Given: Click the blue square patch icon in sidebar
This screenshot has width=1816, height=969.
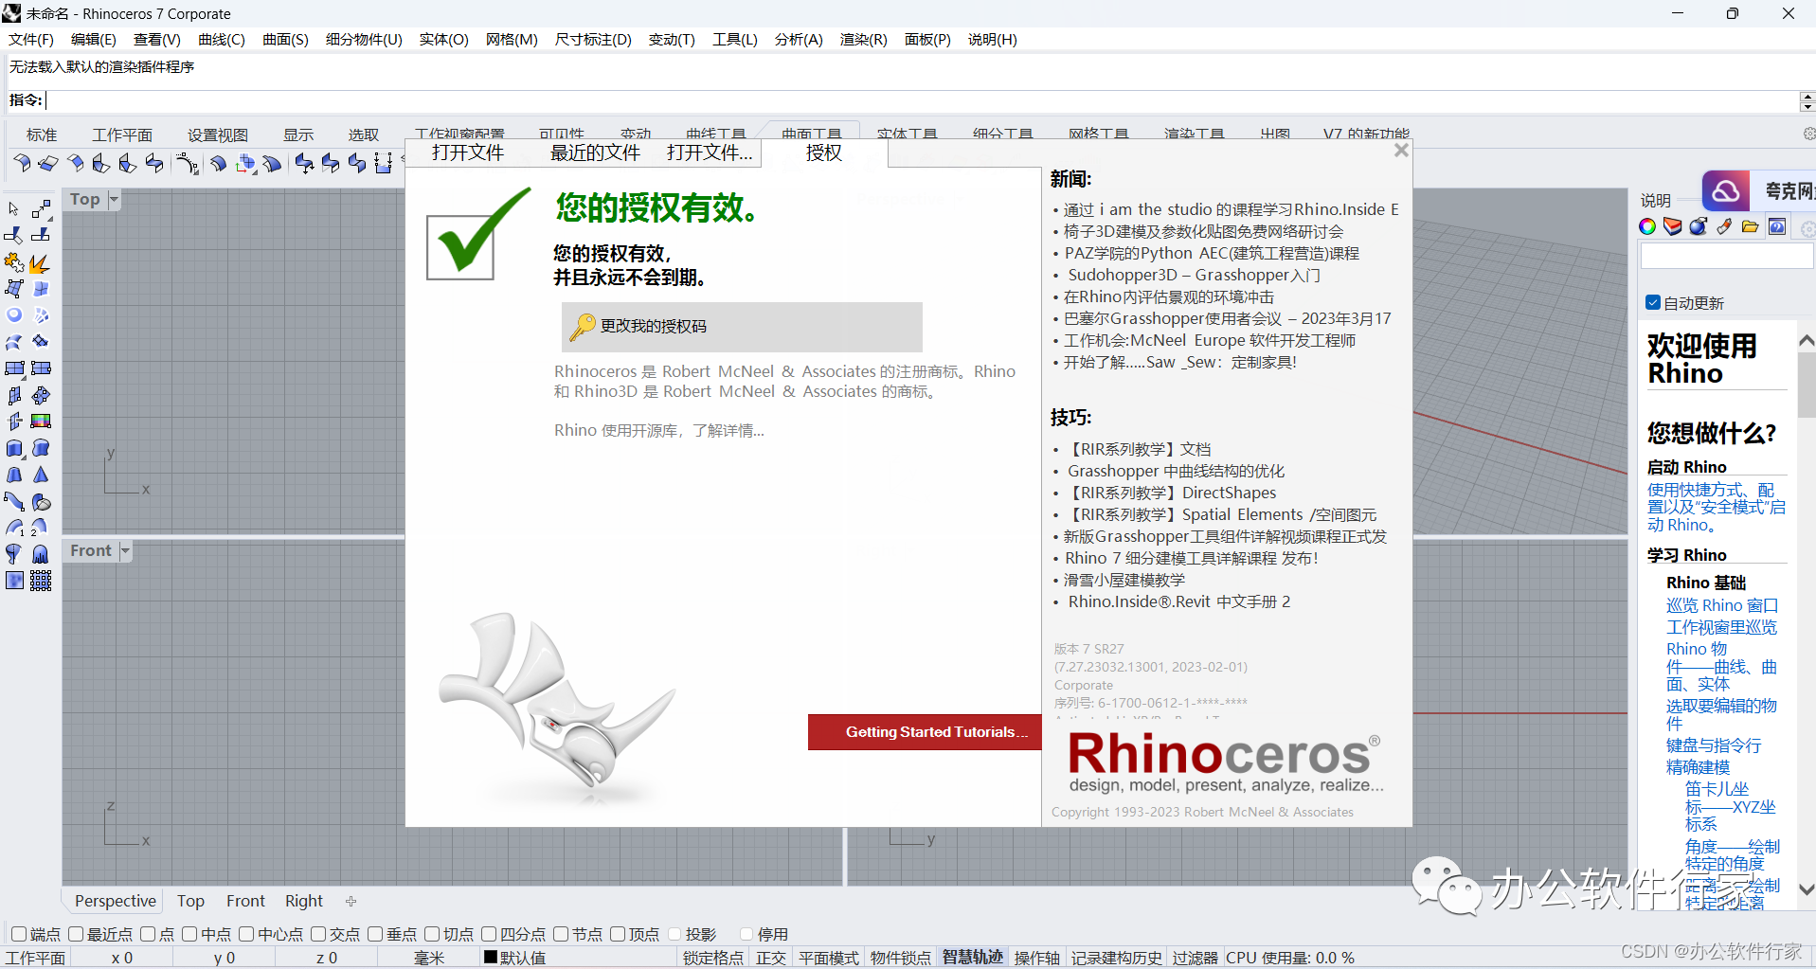Looking at the screenshot, I should coord(14,581).
